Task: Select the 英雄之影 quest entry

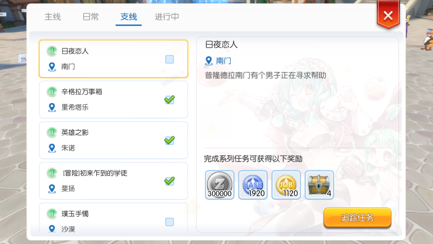Action: tap(114, 140)
